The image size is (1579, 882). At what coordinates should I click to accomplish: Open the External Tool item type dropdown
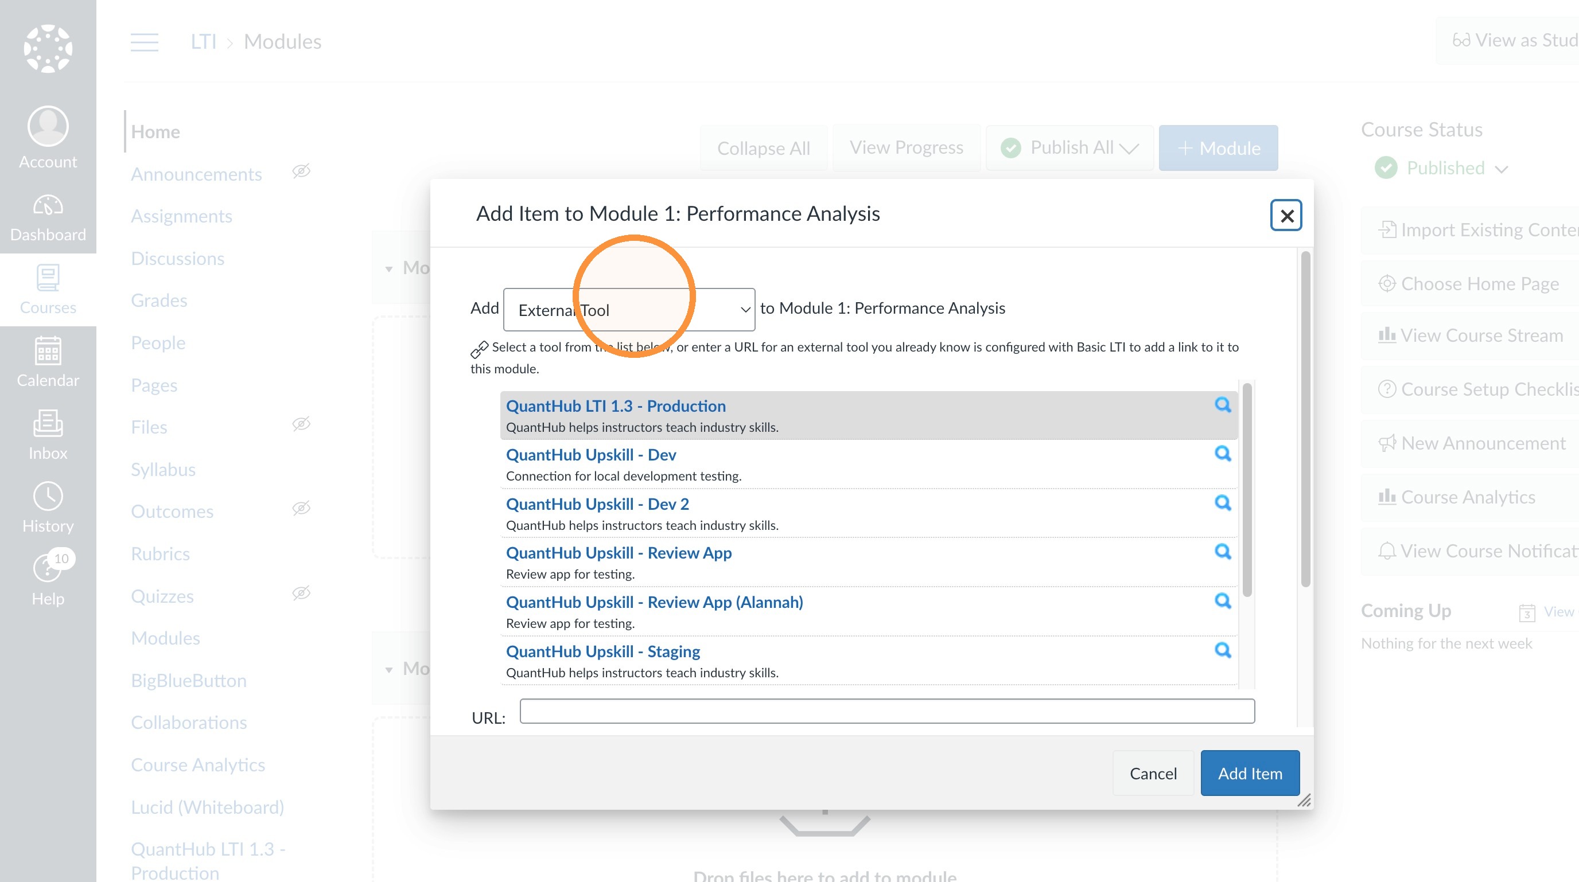629,309
